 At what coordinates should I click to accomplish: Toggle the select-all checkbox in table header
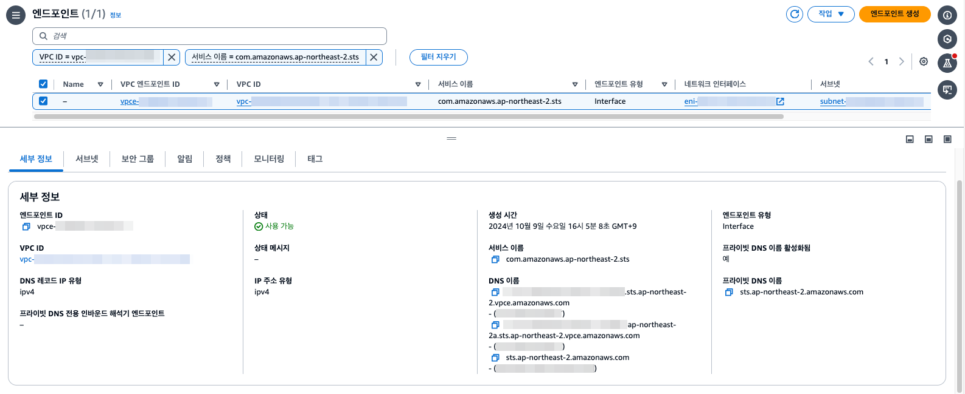point(43,84)
